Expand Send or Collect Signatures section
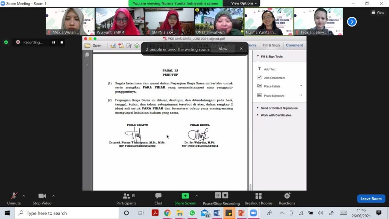 277,108
